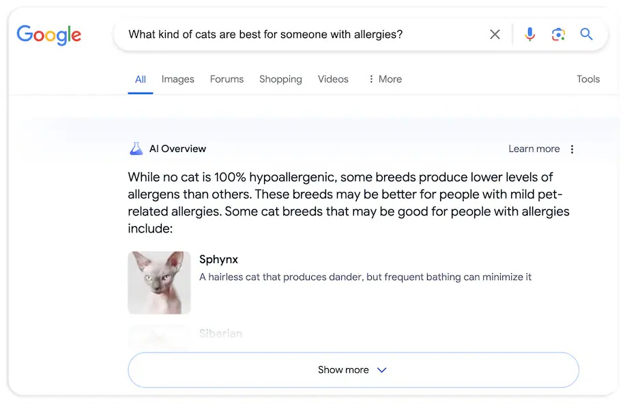Click the Learn more link
This screenshot has height=405, width=625.
[534, 149]
